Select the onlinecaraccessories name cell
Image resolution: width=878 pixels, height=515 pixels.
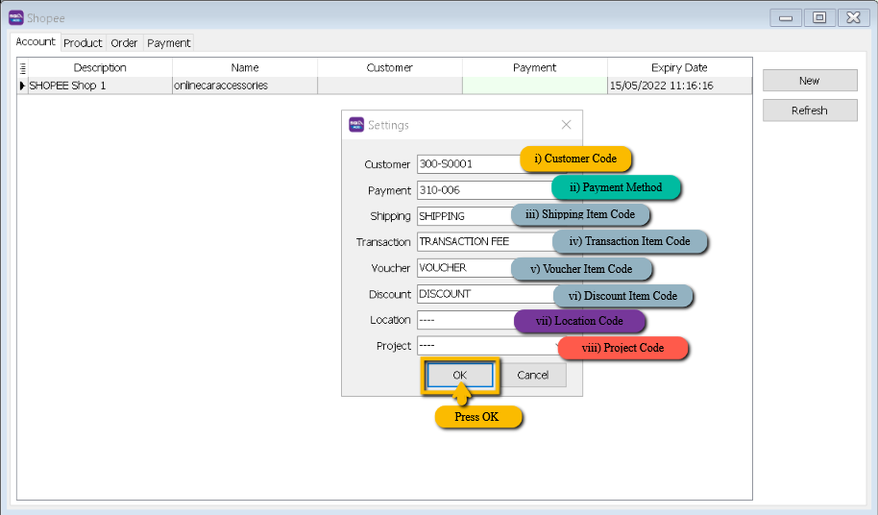[244, 86]
